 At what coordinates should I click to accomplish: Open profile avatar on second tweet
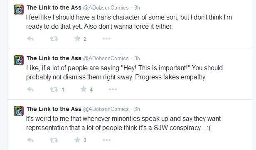19,60
